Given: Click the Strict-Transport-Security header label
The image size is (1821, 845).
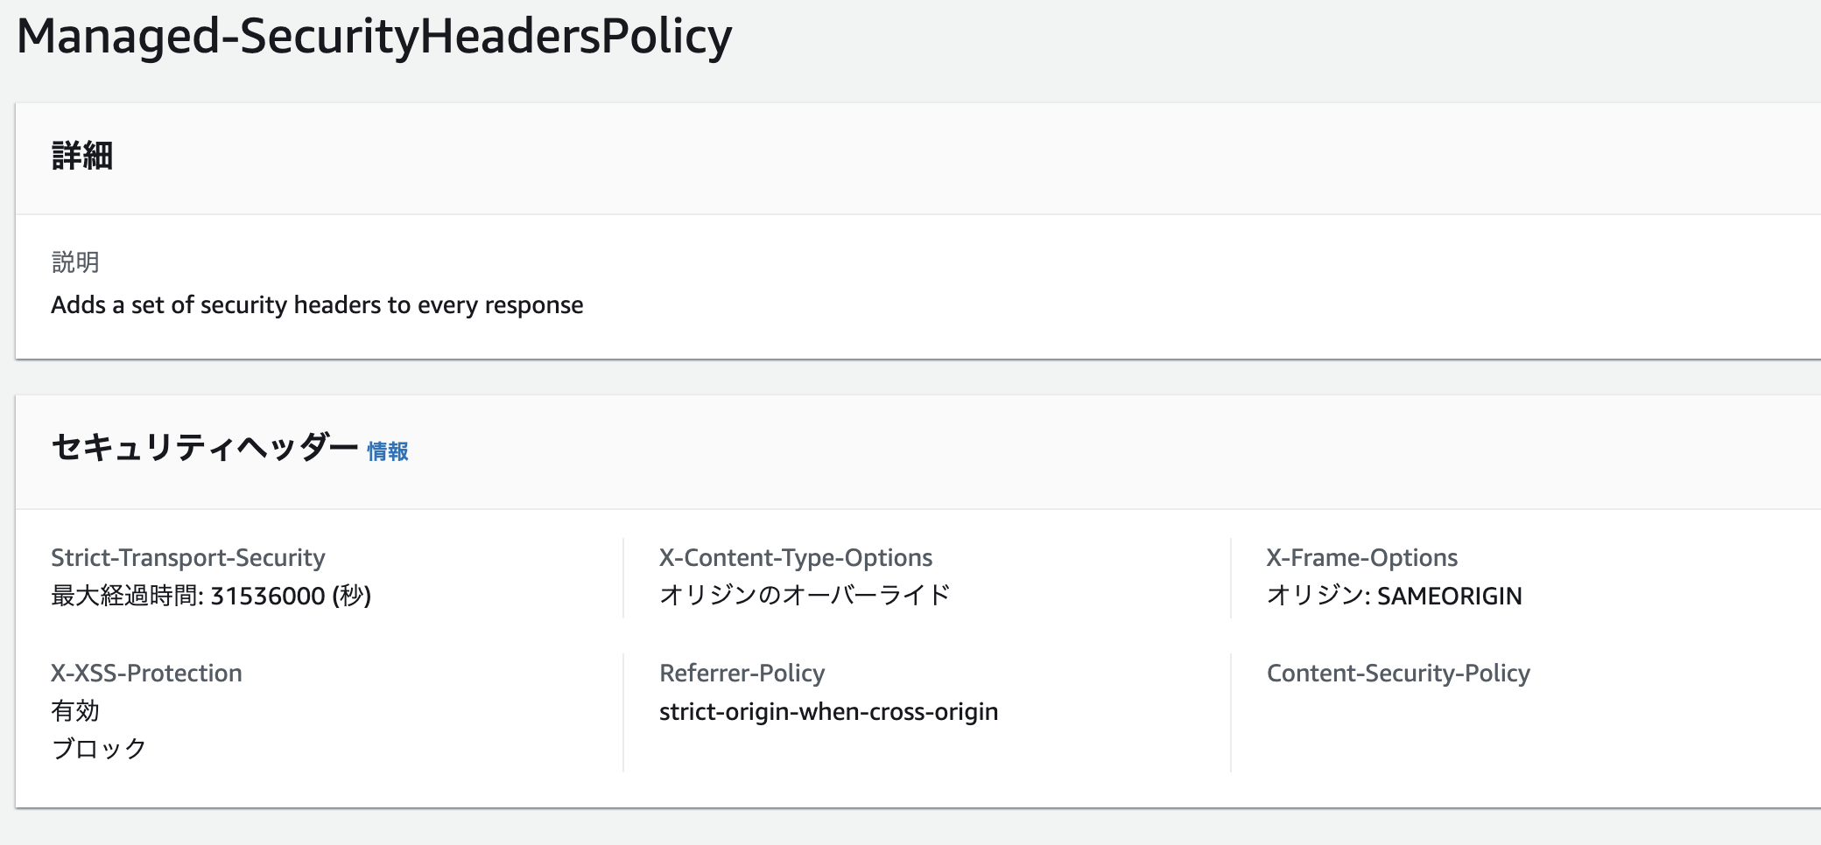Looking at the screenshot, I should pos(187,558).
